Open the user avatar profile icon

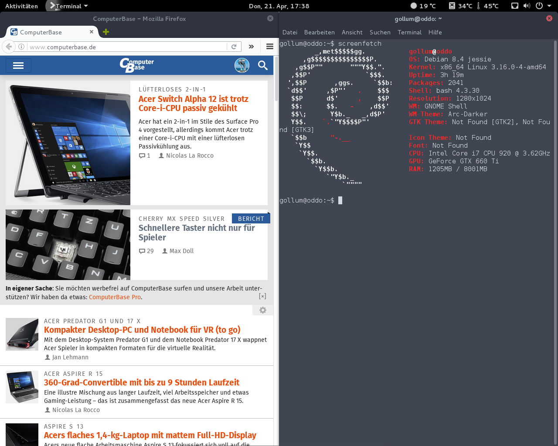[242, 65]
